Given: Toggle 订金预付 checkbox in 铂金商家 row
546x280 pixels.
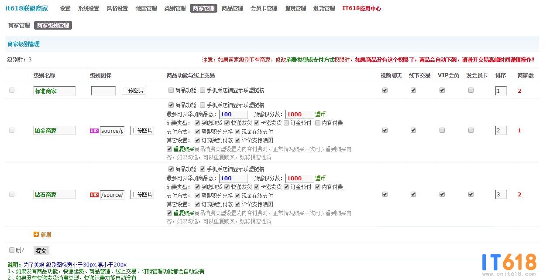Looking at the screenshot, I should (x=286, y=123).
